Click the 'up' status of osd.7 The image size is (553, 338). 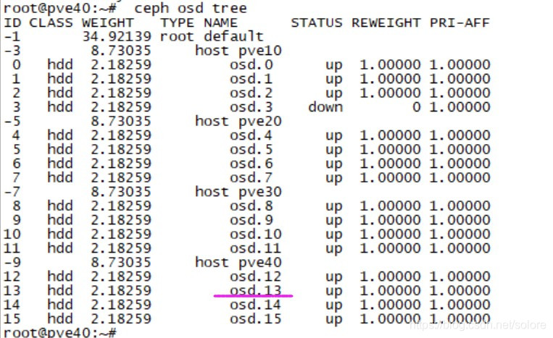point(334,179)
